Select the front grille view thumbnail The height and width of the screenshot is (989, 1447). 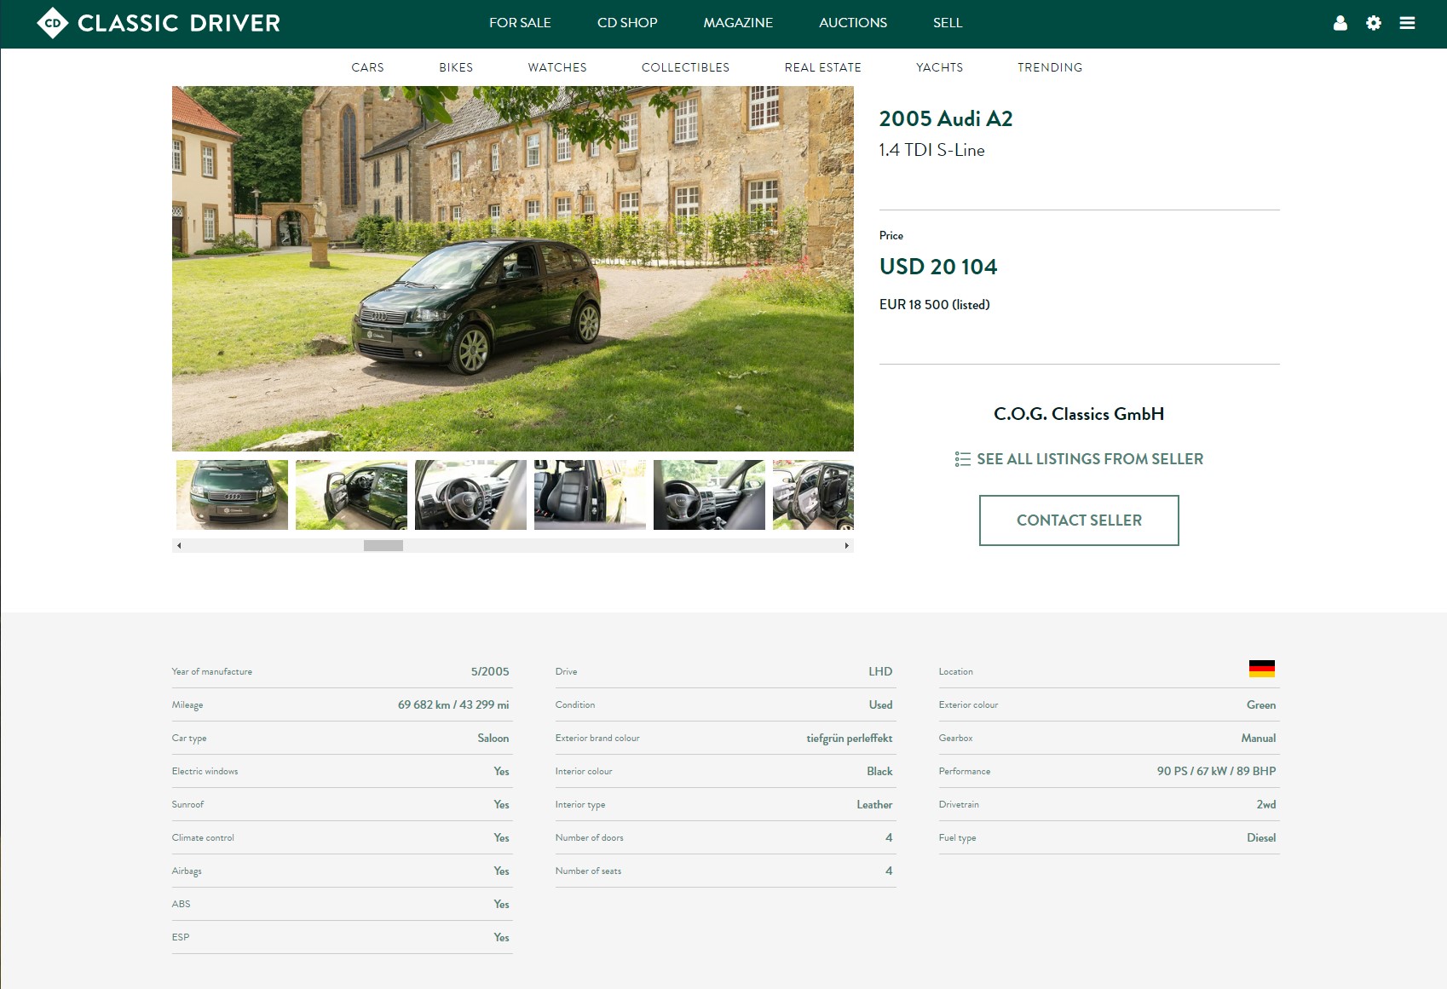[x=232, y=495]
